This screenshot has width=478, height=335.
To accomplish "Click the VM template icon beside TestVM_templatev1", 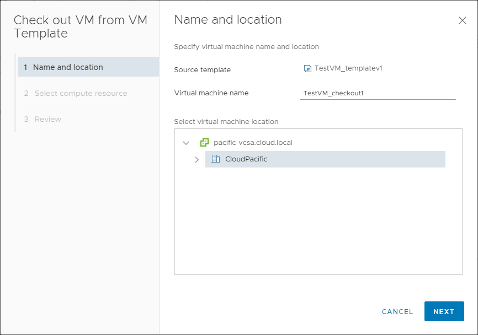I will click(307, 69).
